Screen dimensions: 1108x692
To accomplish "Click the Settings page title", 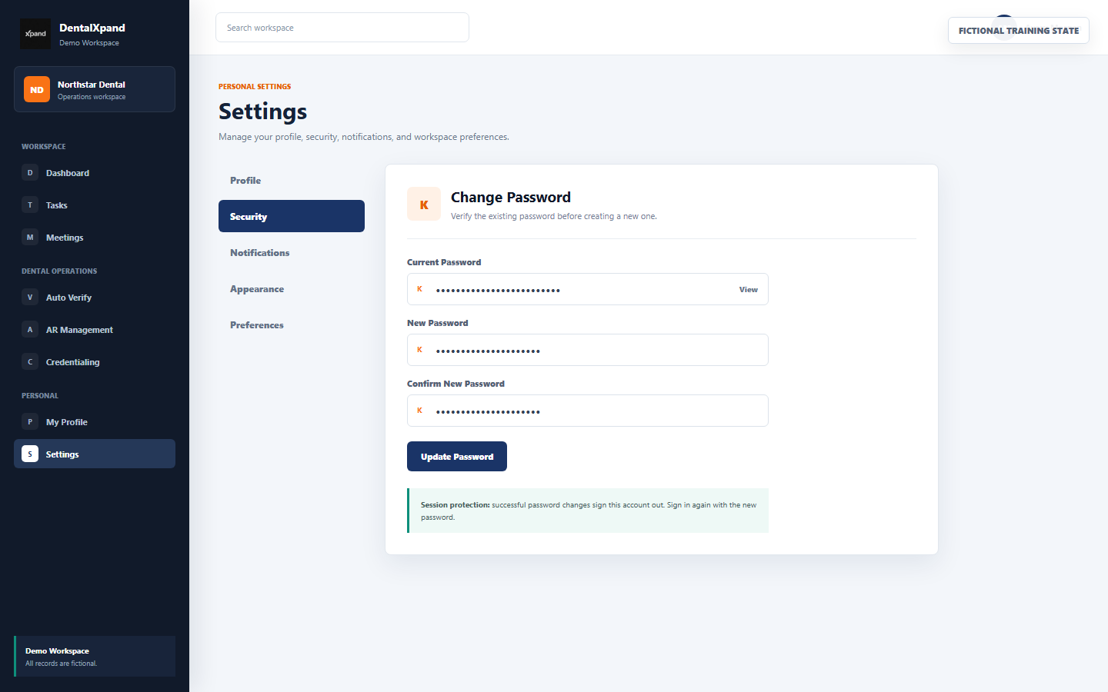I will (263, 111).
